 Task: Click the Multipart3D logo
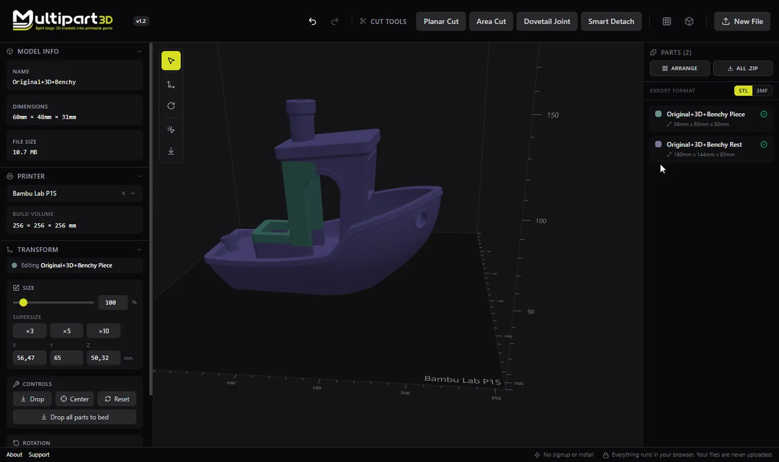pos(62,20)
